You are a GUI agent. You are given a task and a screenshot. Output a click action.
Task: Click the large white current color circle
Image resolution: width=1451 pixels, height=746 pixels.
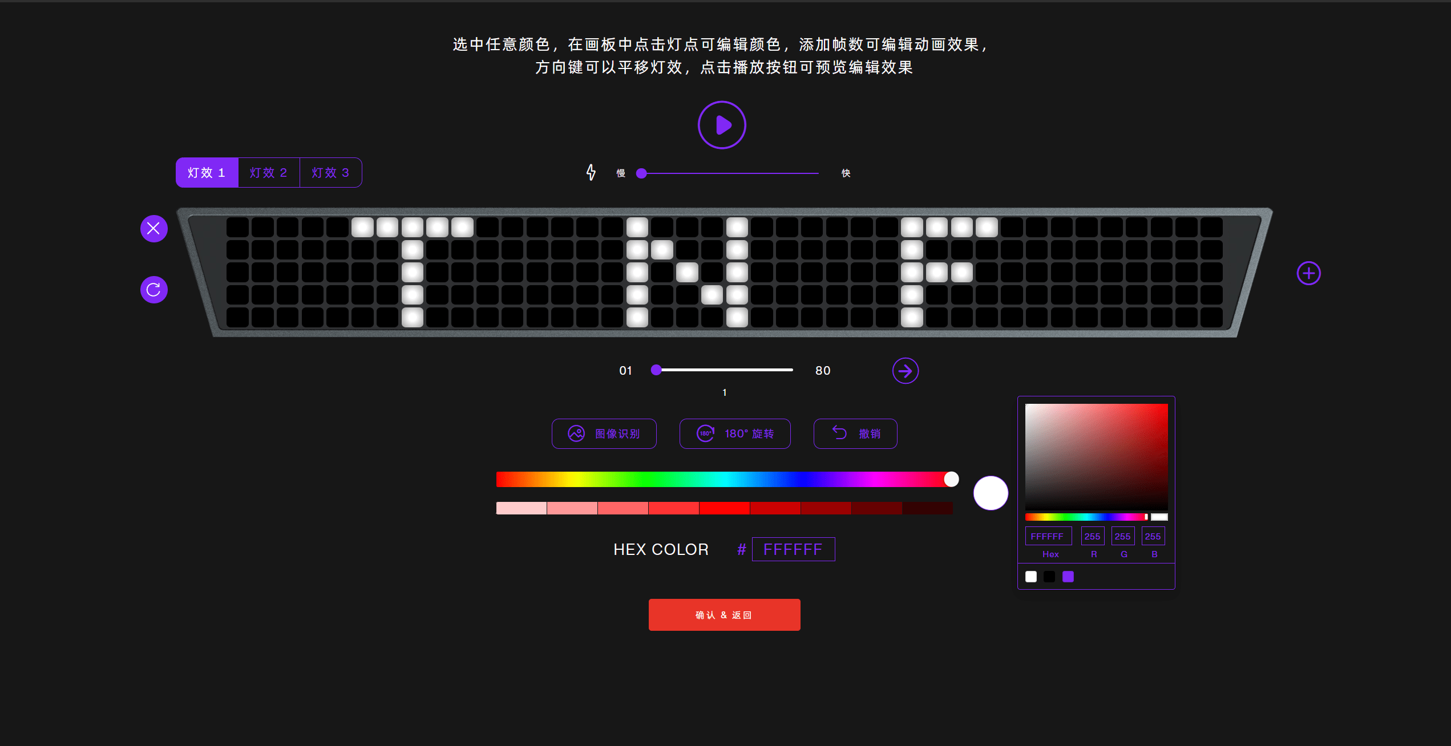[991, 493]
